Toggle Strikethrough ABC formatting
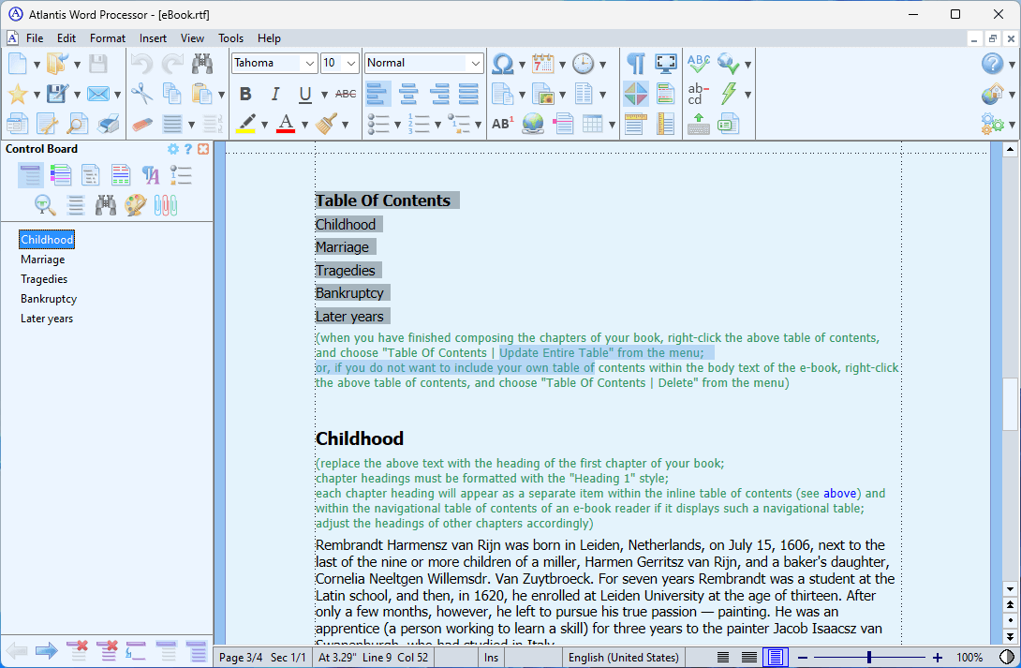Viewport: 1021px width, 668px height. (x=346, y=94)
